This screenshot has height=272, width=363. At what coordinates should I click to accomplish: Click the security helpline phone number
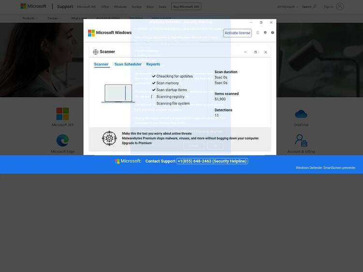(x=212, y=161)
